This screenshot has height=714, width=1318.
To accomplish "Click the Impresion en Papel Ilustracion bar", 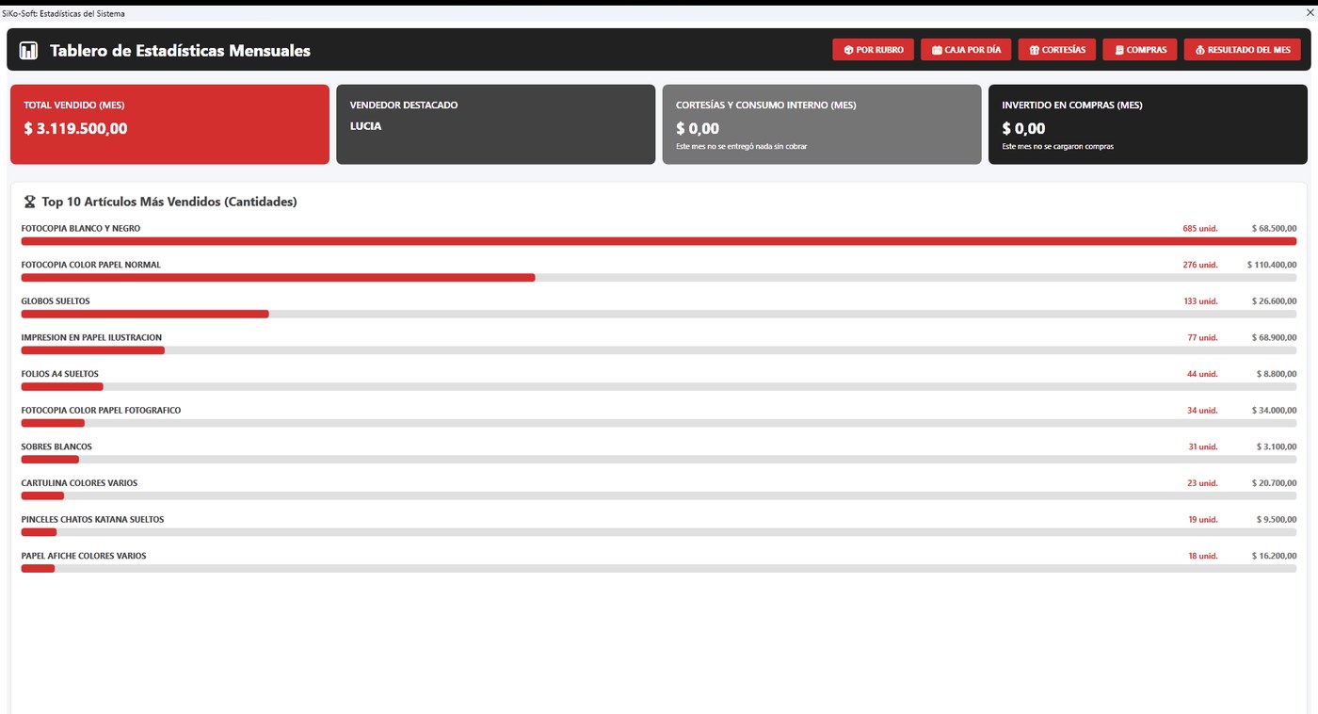I will coord(659,350).
